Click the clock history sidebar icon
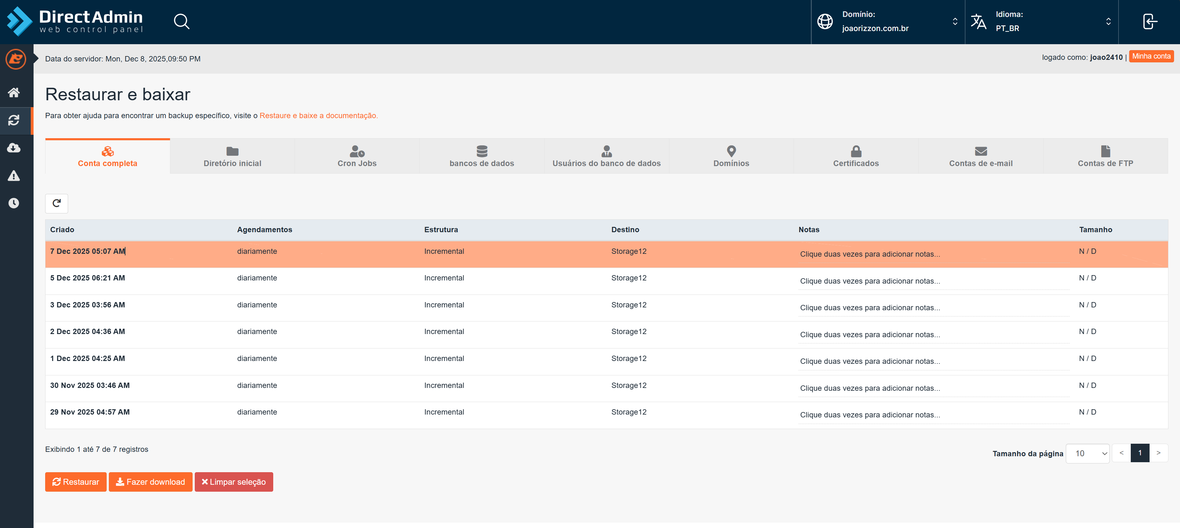Image resolution: width=1180 pixels, height=528 pixels. (x=14, y=203)
